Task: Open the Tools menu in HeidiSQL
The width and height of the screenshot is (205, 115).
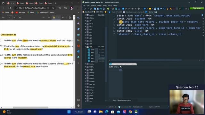Action: pos(105,6)
